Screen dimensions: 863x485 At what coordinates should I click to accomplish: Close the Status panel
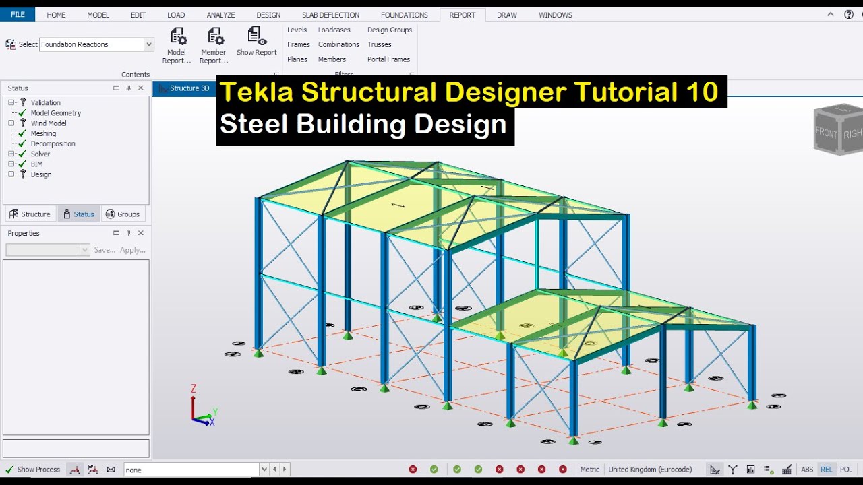click(x=141, y=88)
